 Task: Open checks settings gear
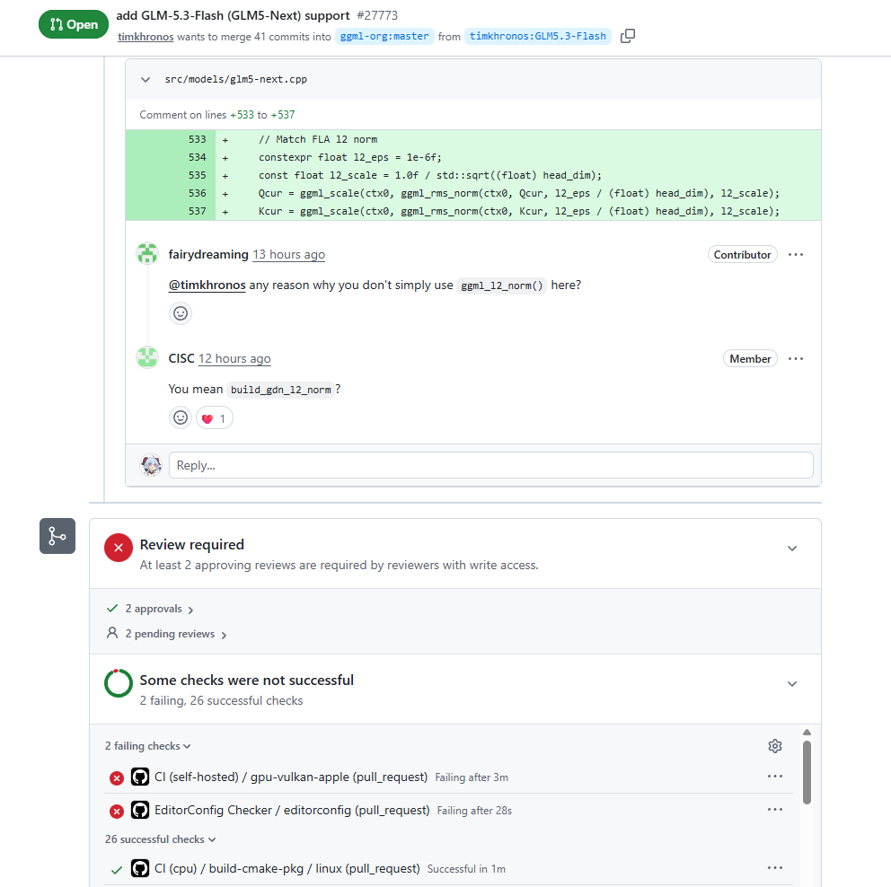pyautogui.click(x=775, y=746)
